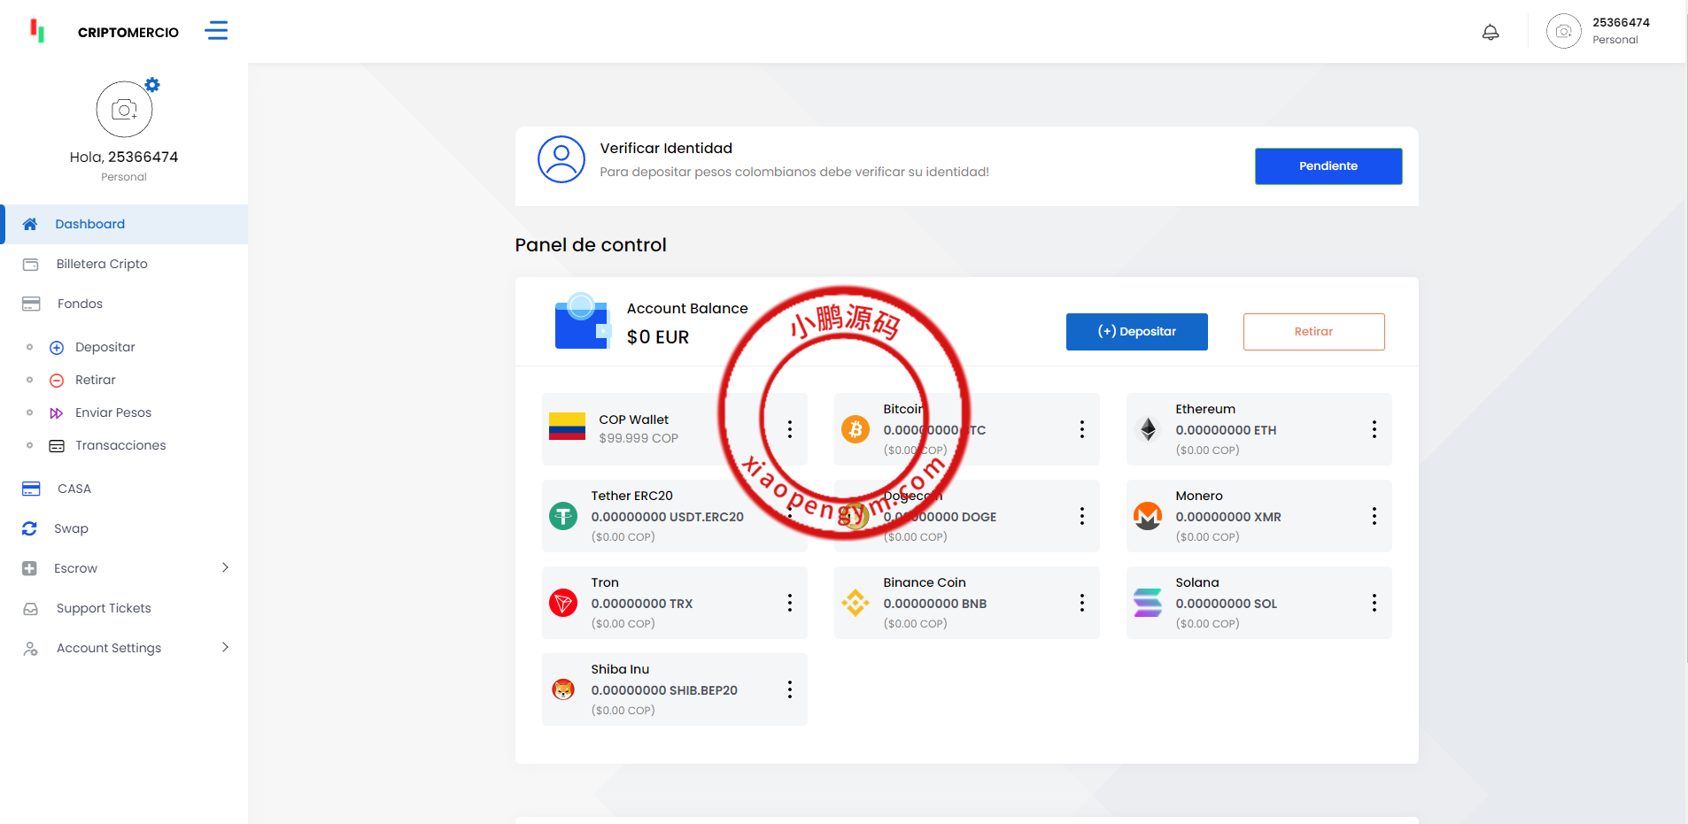The width and height of the screenshot is (1688, 824).
Task: Open Transacciones from the sidebar
Action: [x=120, y=445]
